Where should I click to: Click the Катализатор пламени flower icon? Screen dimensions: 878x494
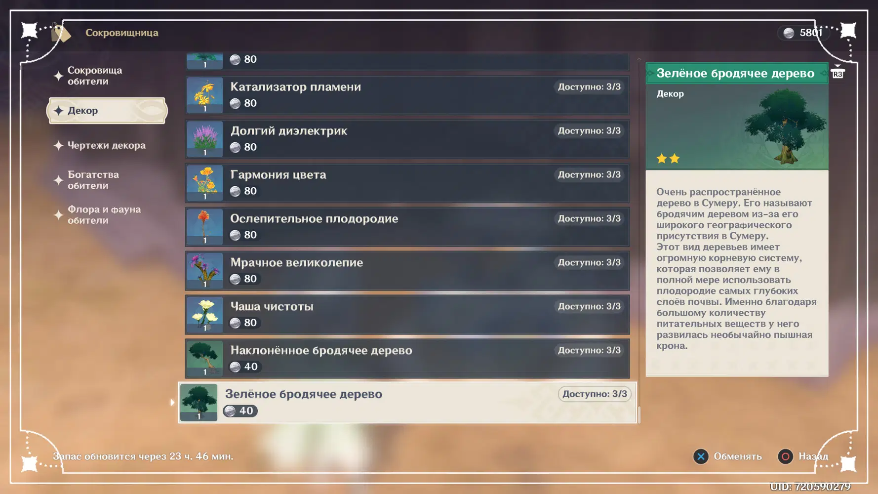point(204,95)
